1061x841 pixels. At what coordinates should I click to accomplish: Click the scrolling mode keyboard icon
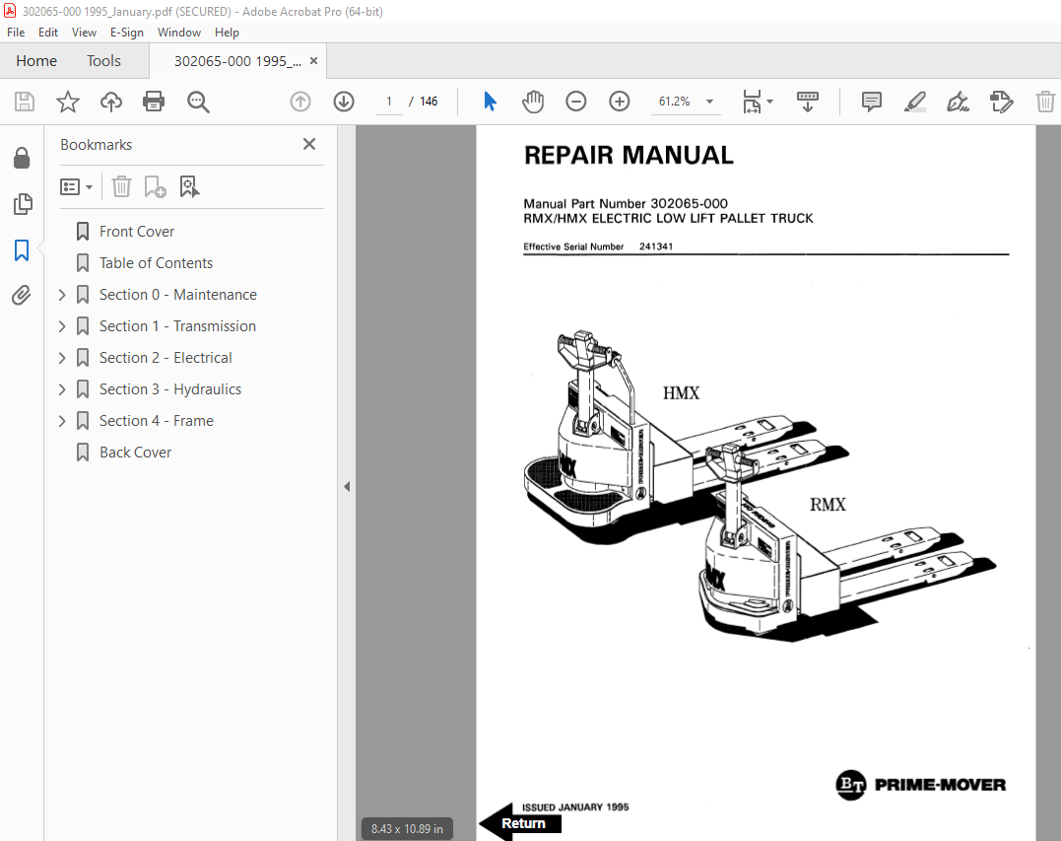(807, 102)
